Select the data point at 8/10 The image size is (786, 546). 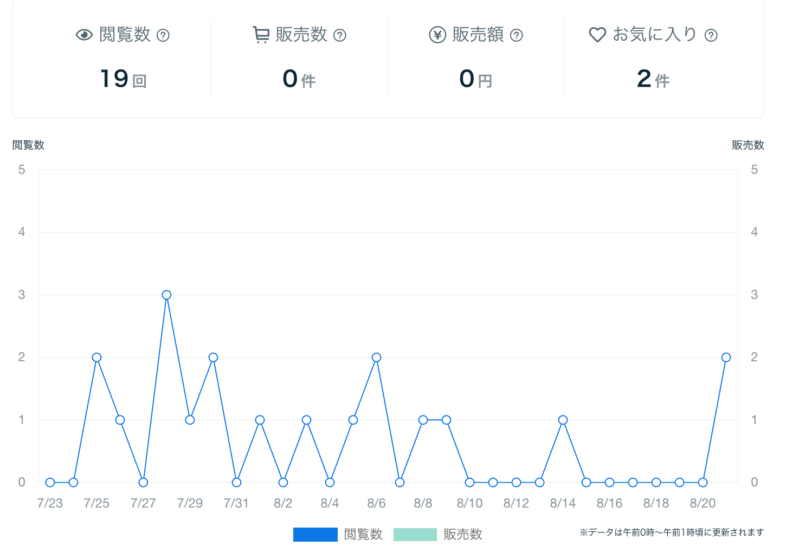click(469, 482)
